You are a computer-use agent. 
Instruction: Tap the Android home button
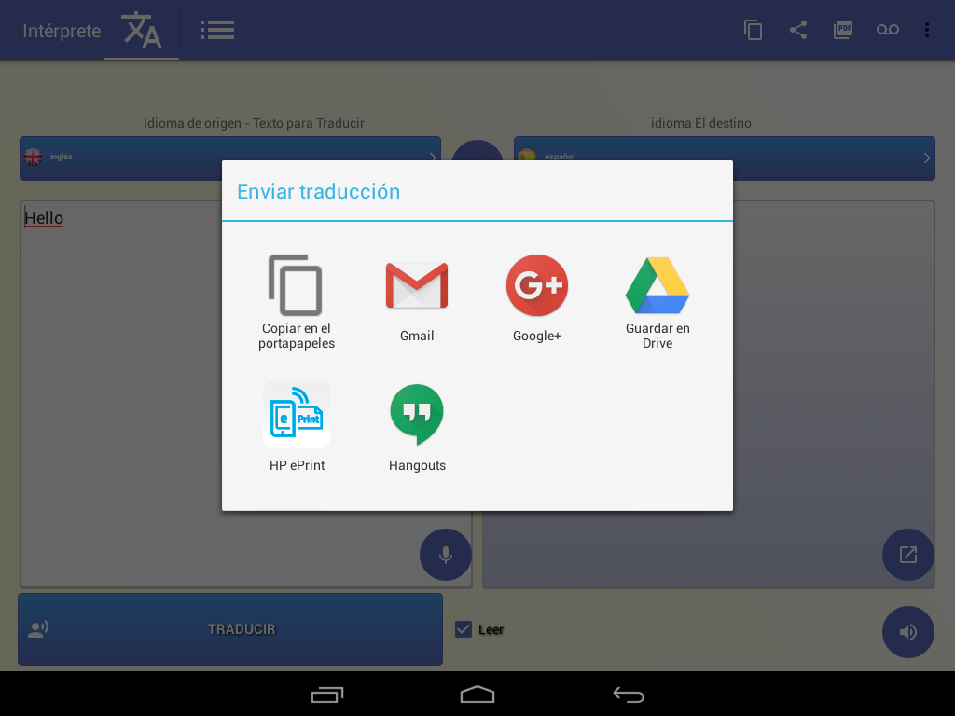[x=477, y=694]
